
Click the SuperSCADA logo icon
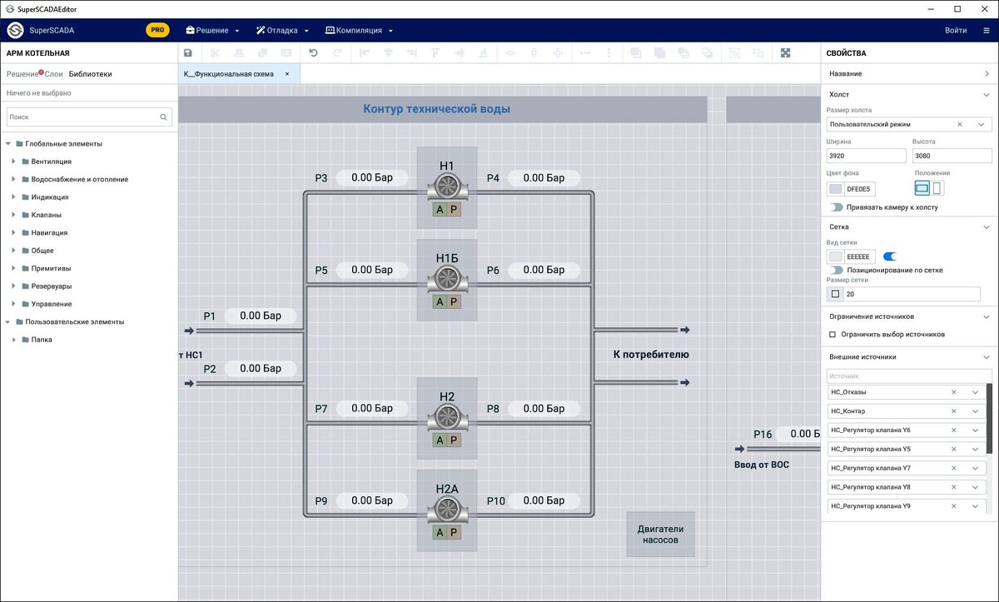click(13, 29)
